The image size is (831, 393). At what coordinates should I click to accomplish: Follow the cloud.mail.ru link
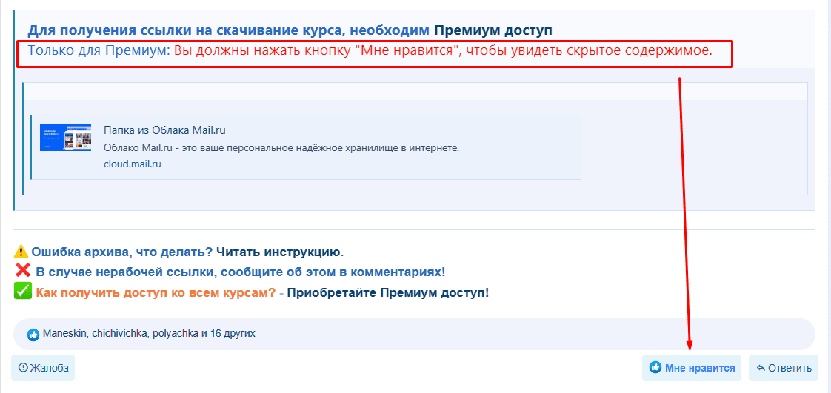tap(132, 164)
